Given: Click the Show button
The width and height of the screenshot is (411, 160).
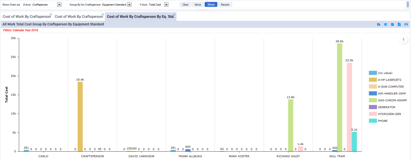Looking at the screenshot, I should coord(211,5).
